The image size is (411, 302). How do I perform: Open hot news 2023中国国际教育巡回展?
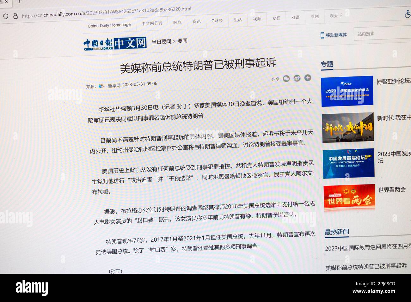click(x=368, y=247)
